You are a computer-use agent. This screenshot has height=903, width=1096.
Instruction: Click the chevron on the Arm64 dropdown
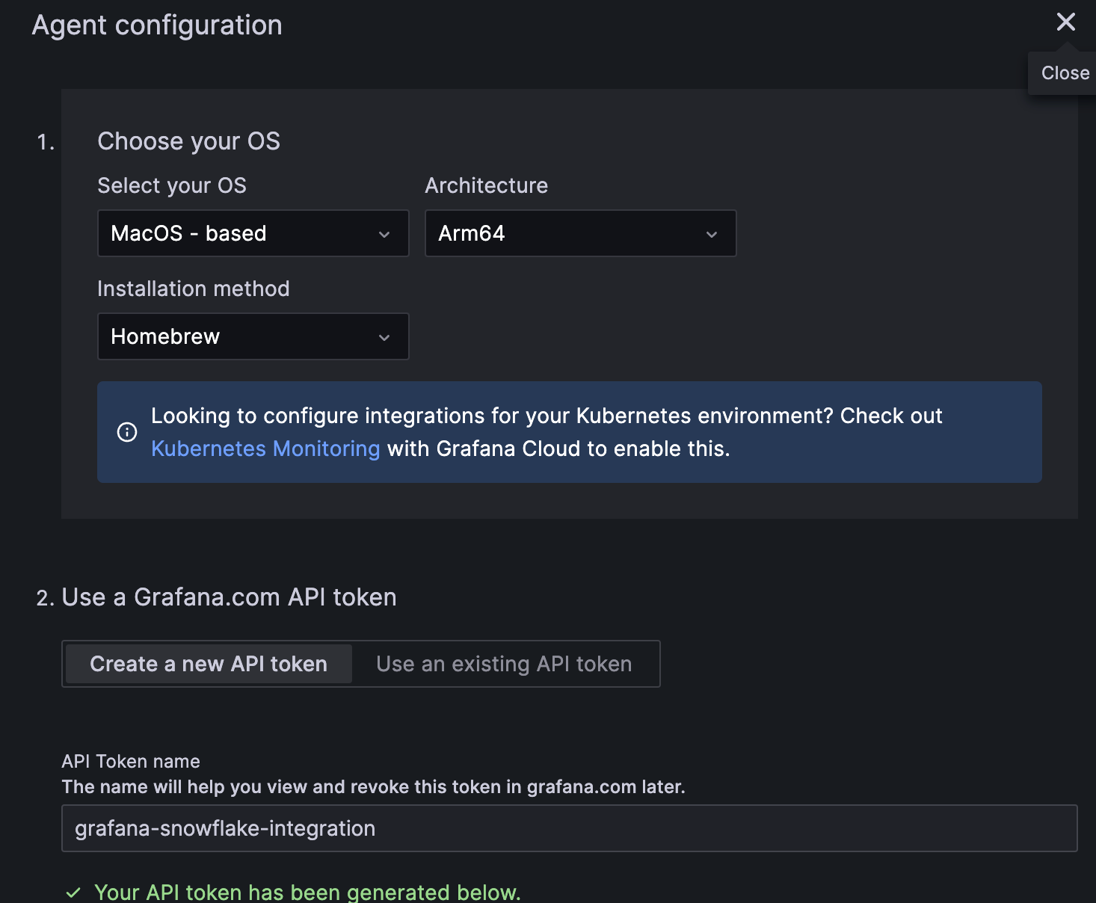click(x=711, y=233)
